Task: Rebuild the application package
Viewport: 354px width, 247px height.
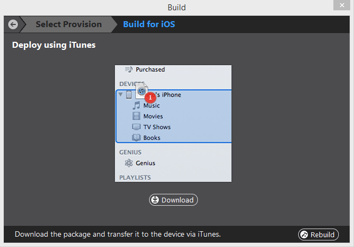Action: (318, 235)
